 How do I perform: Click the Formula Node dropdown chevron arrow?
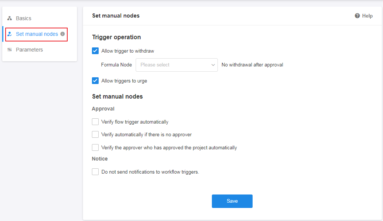point(213,65)
